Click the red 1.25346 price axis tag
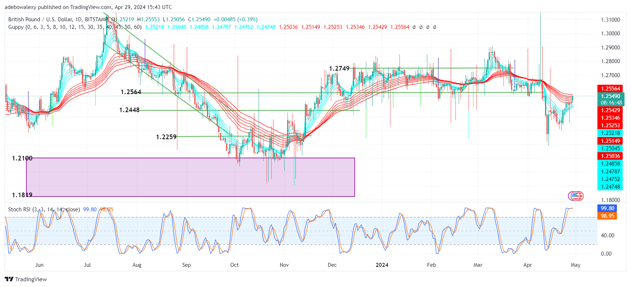This screenshot has width=631, height=287. click(x=610, y=118)
